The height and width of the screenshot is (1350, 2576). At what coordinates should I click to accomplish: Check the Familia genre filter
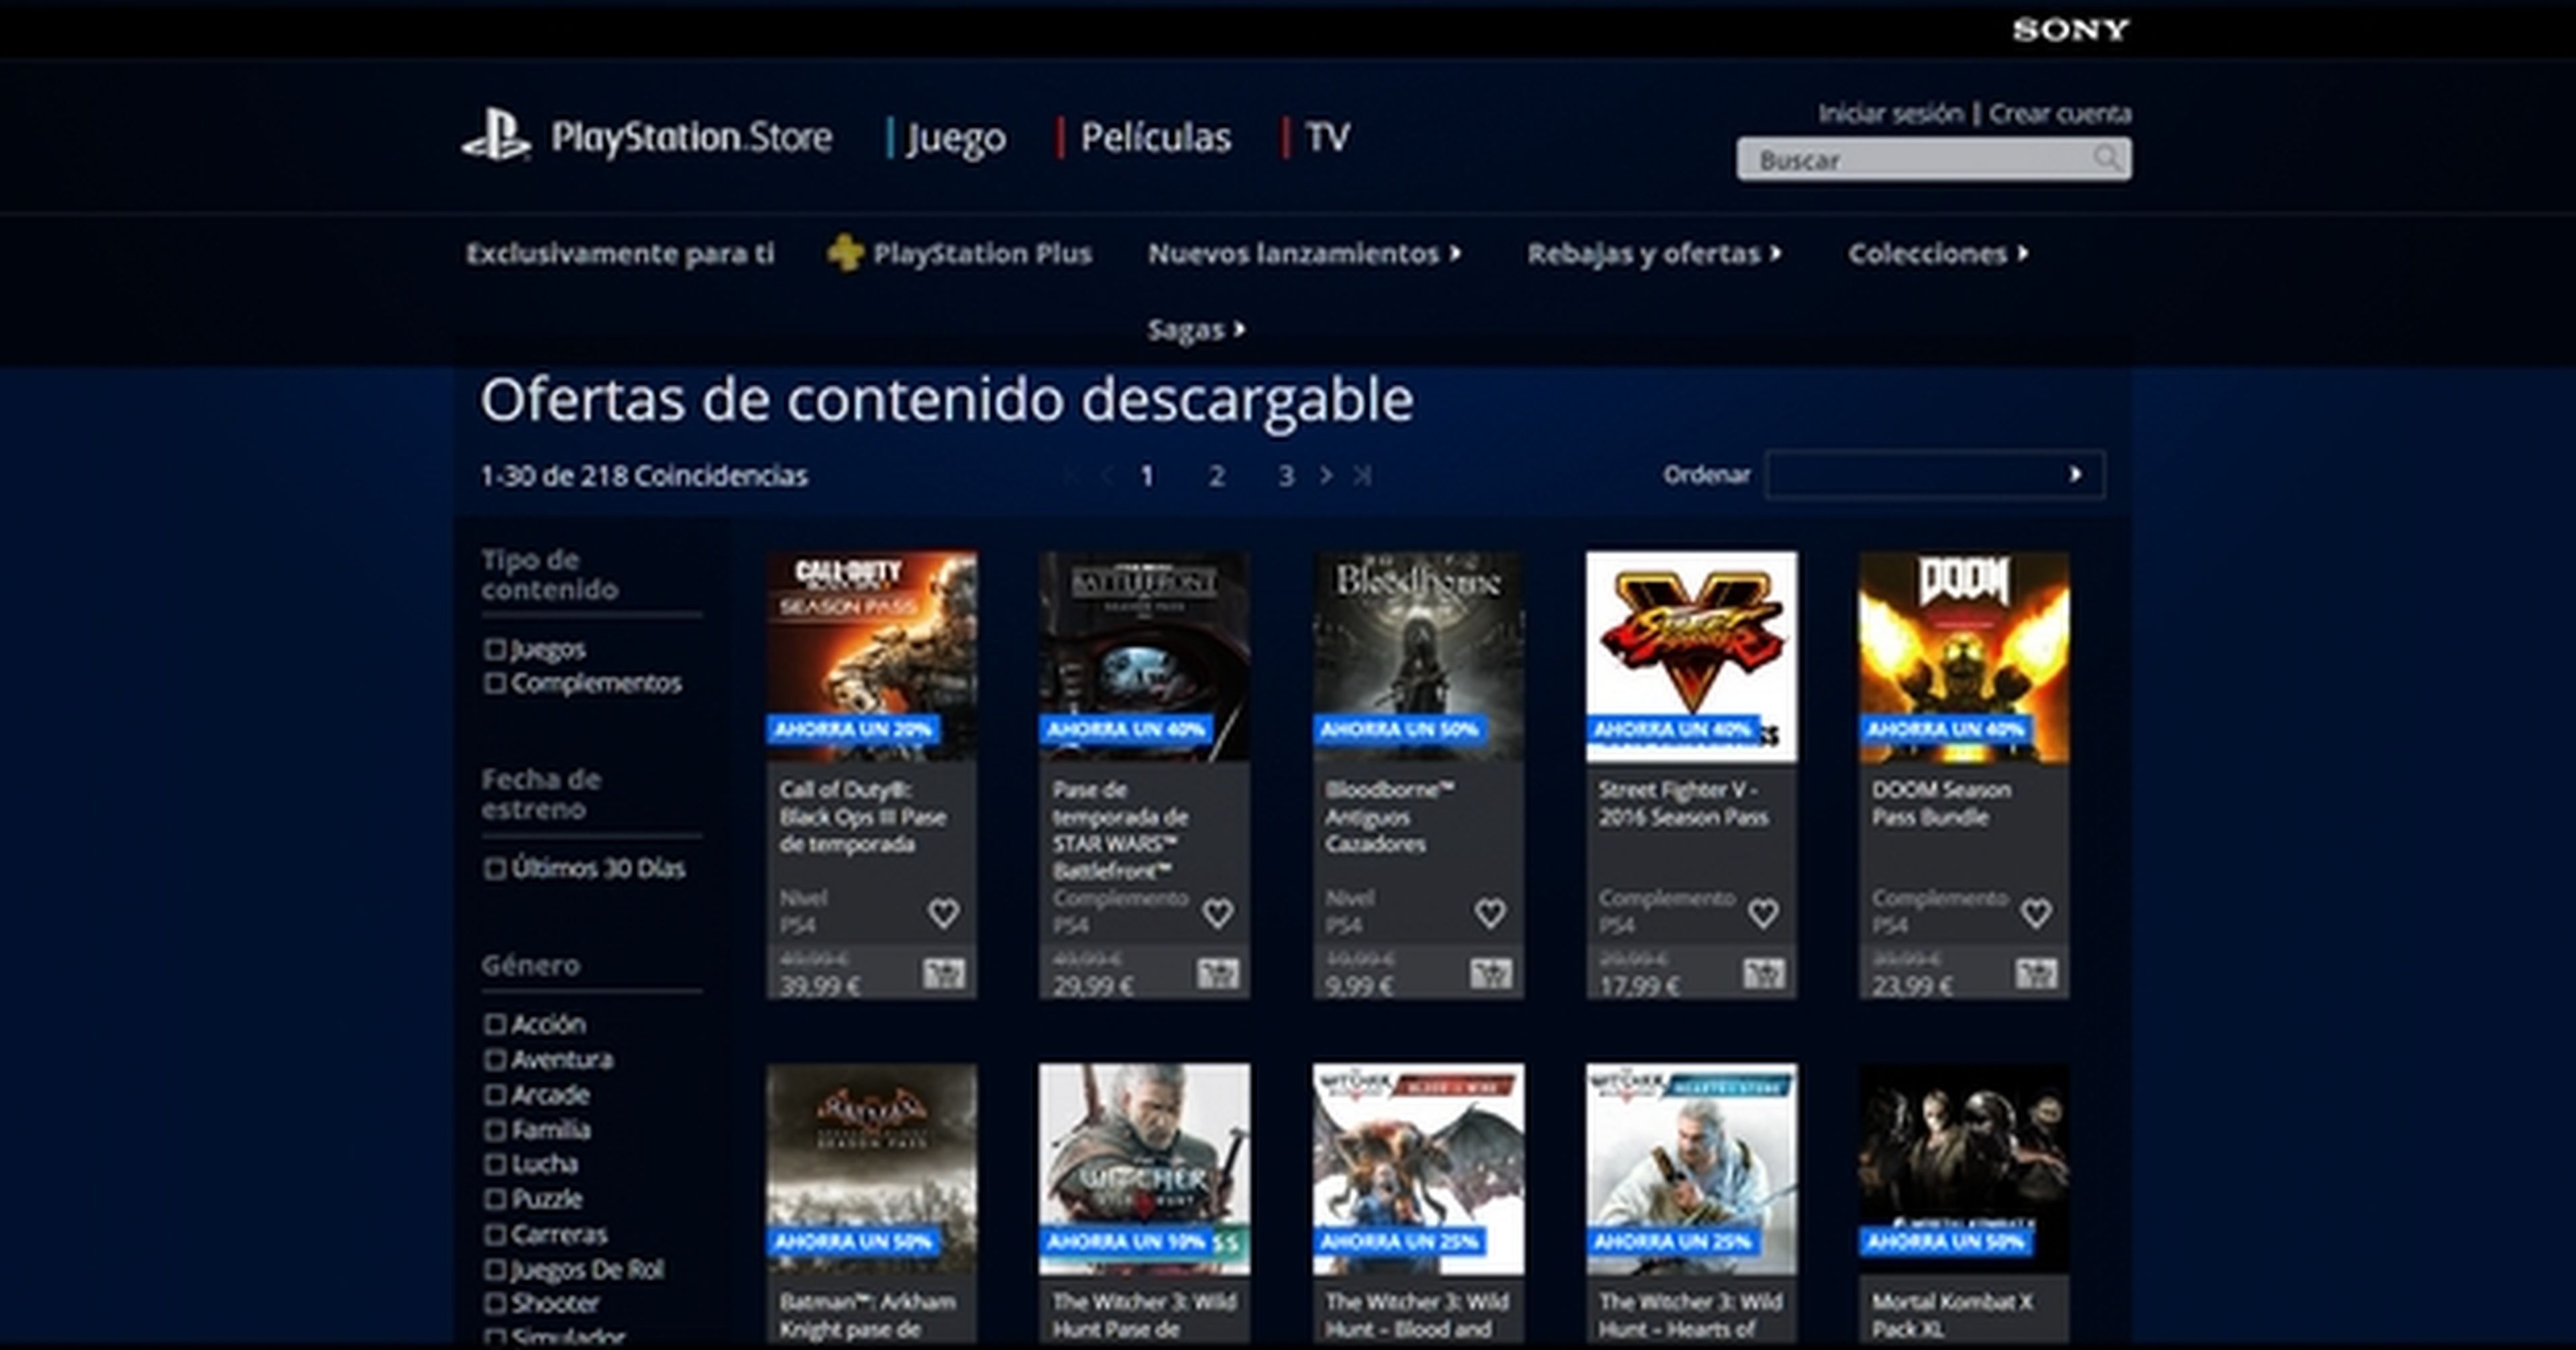click(x=494, y=1129)
